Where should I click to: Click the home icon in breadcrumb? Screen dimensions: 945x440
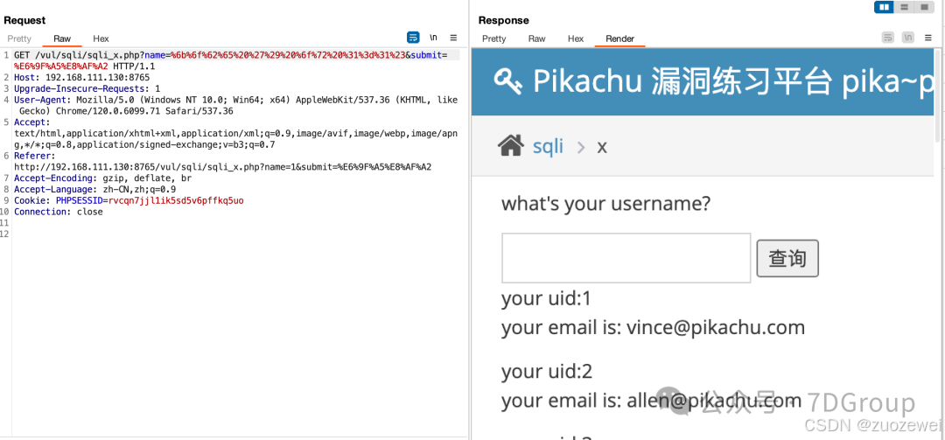(510, 145)
